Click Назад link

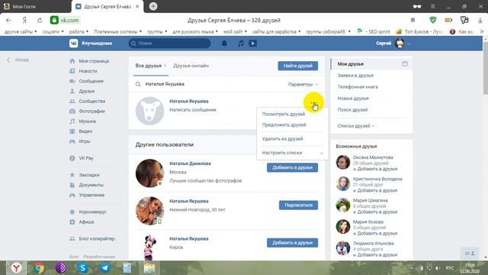[x=18, y=60]
